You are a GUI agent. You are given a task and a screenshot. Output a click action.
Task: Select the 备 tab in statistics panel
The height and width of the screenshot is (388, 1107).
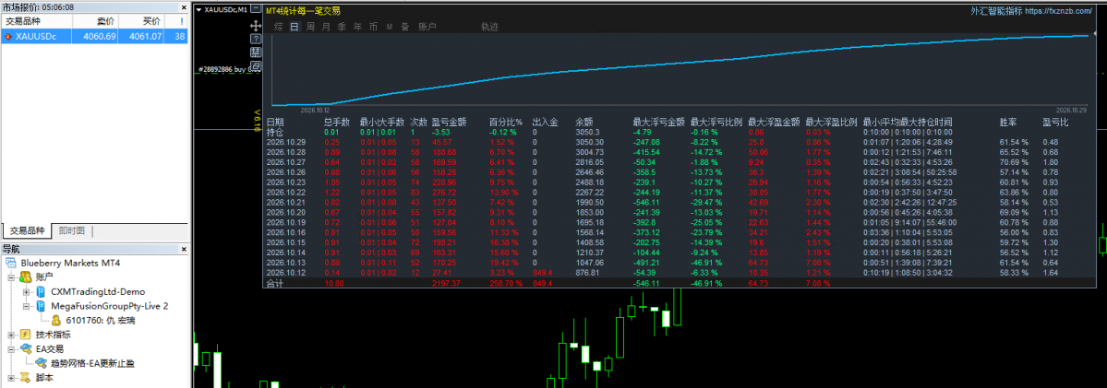(404, 27)
